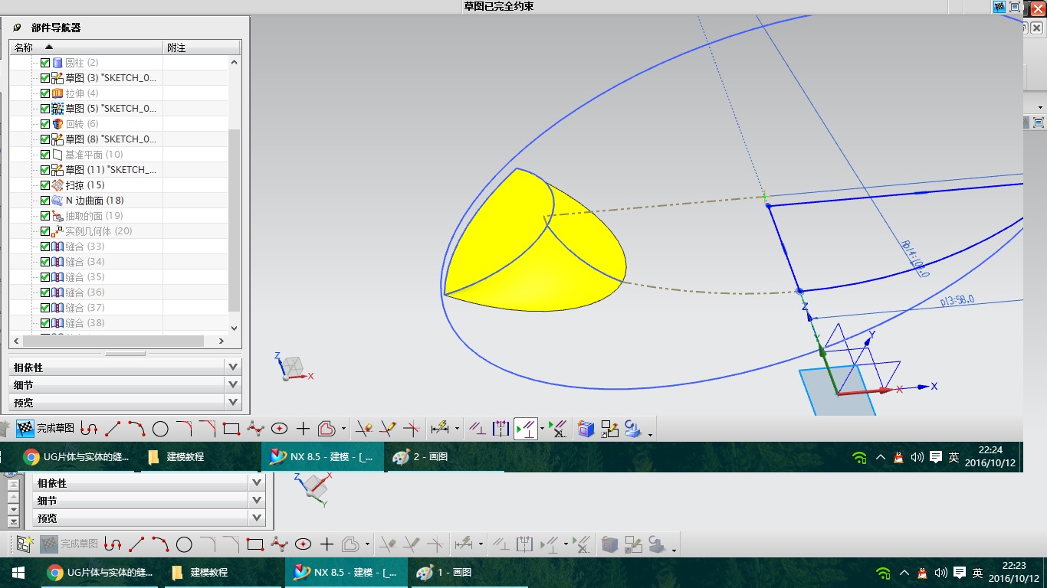Click the p13:58.0 dimension label in the sketch
This screenshot has width=1047, height=588.
(x=957, y=299)
